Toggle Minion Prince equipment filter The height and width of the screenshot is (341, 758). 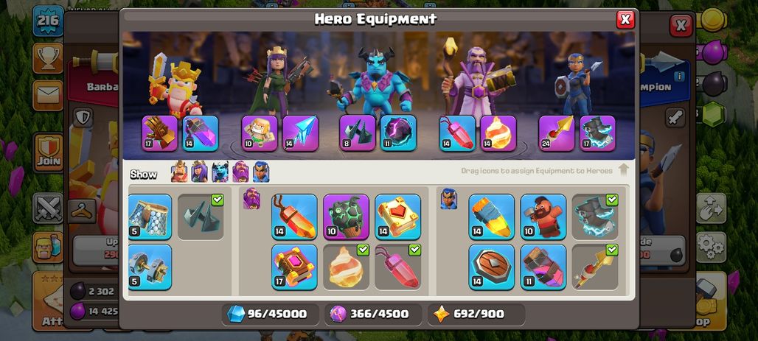[x=220, y=172]
